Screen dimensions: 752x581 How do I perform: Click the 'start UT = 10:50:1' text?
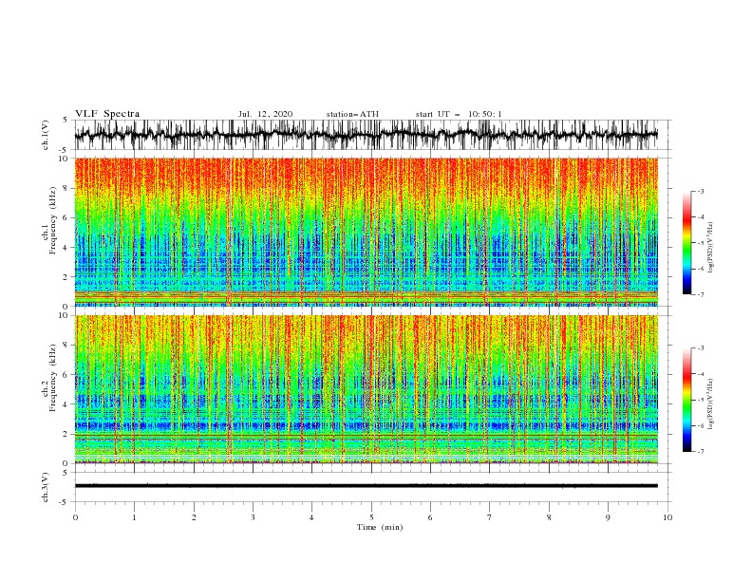click(x=459, y=114)
